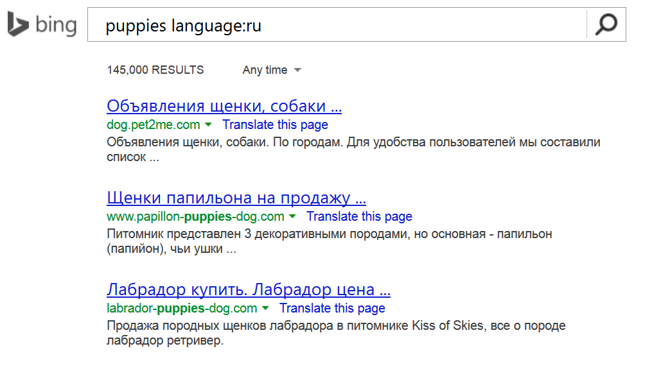Click the snippet starting 'Продажа породных щенков лабрадора'
Screen dimensions: 652x369
336,333
